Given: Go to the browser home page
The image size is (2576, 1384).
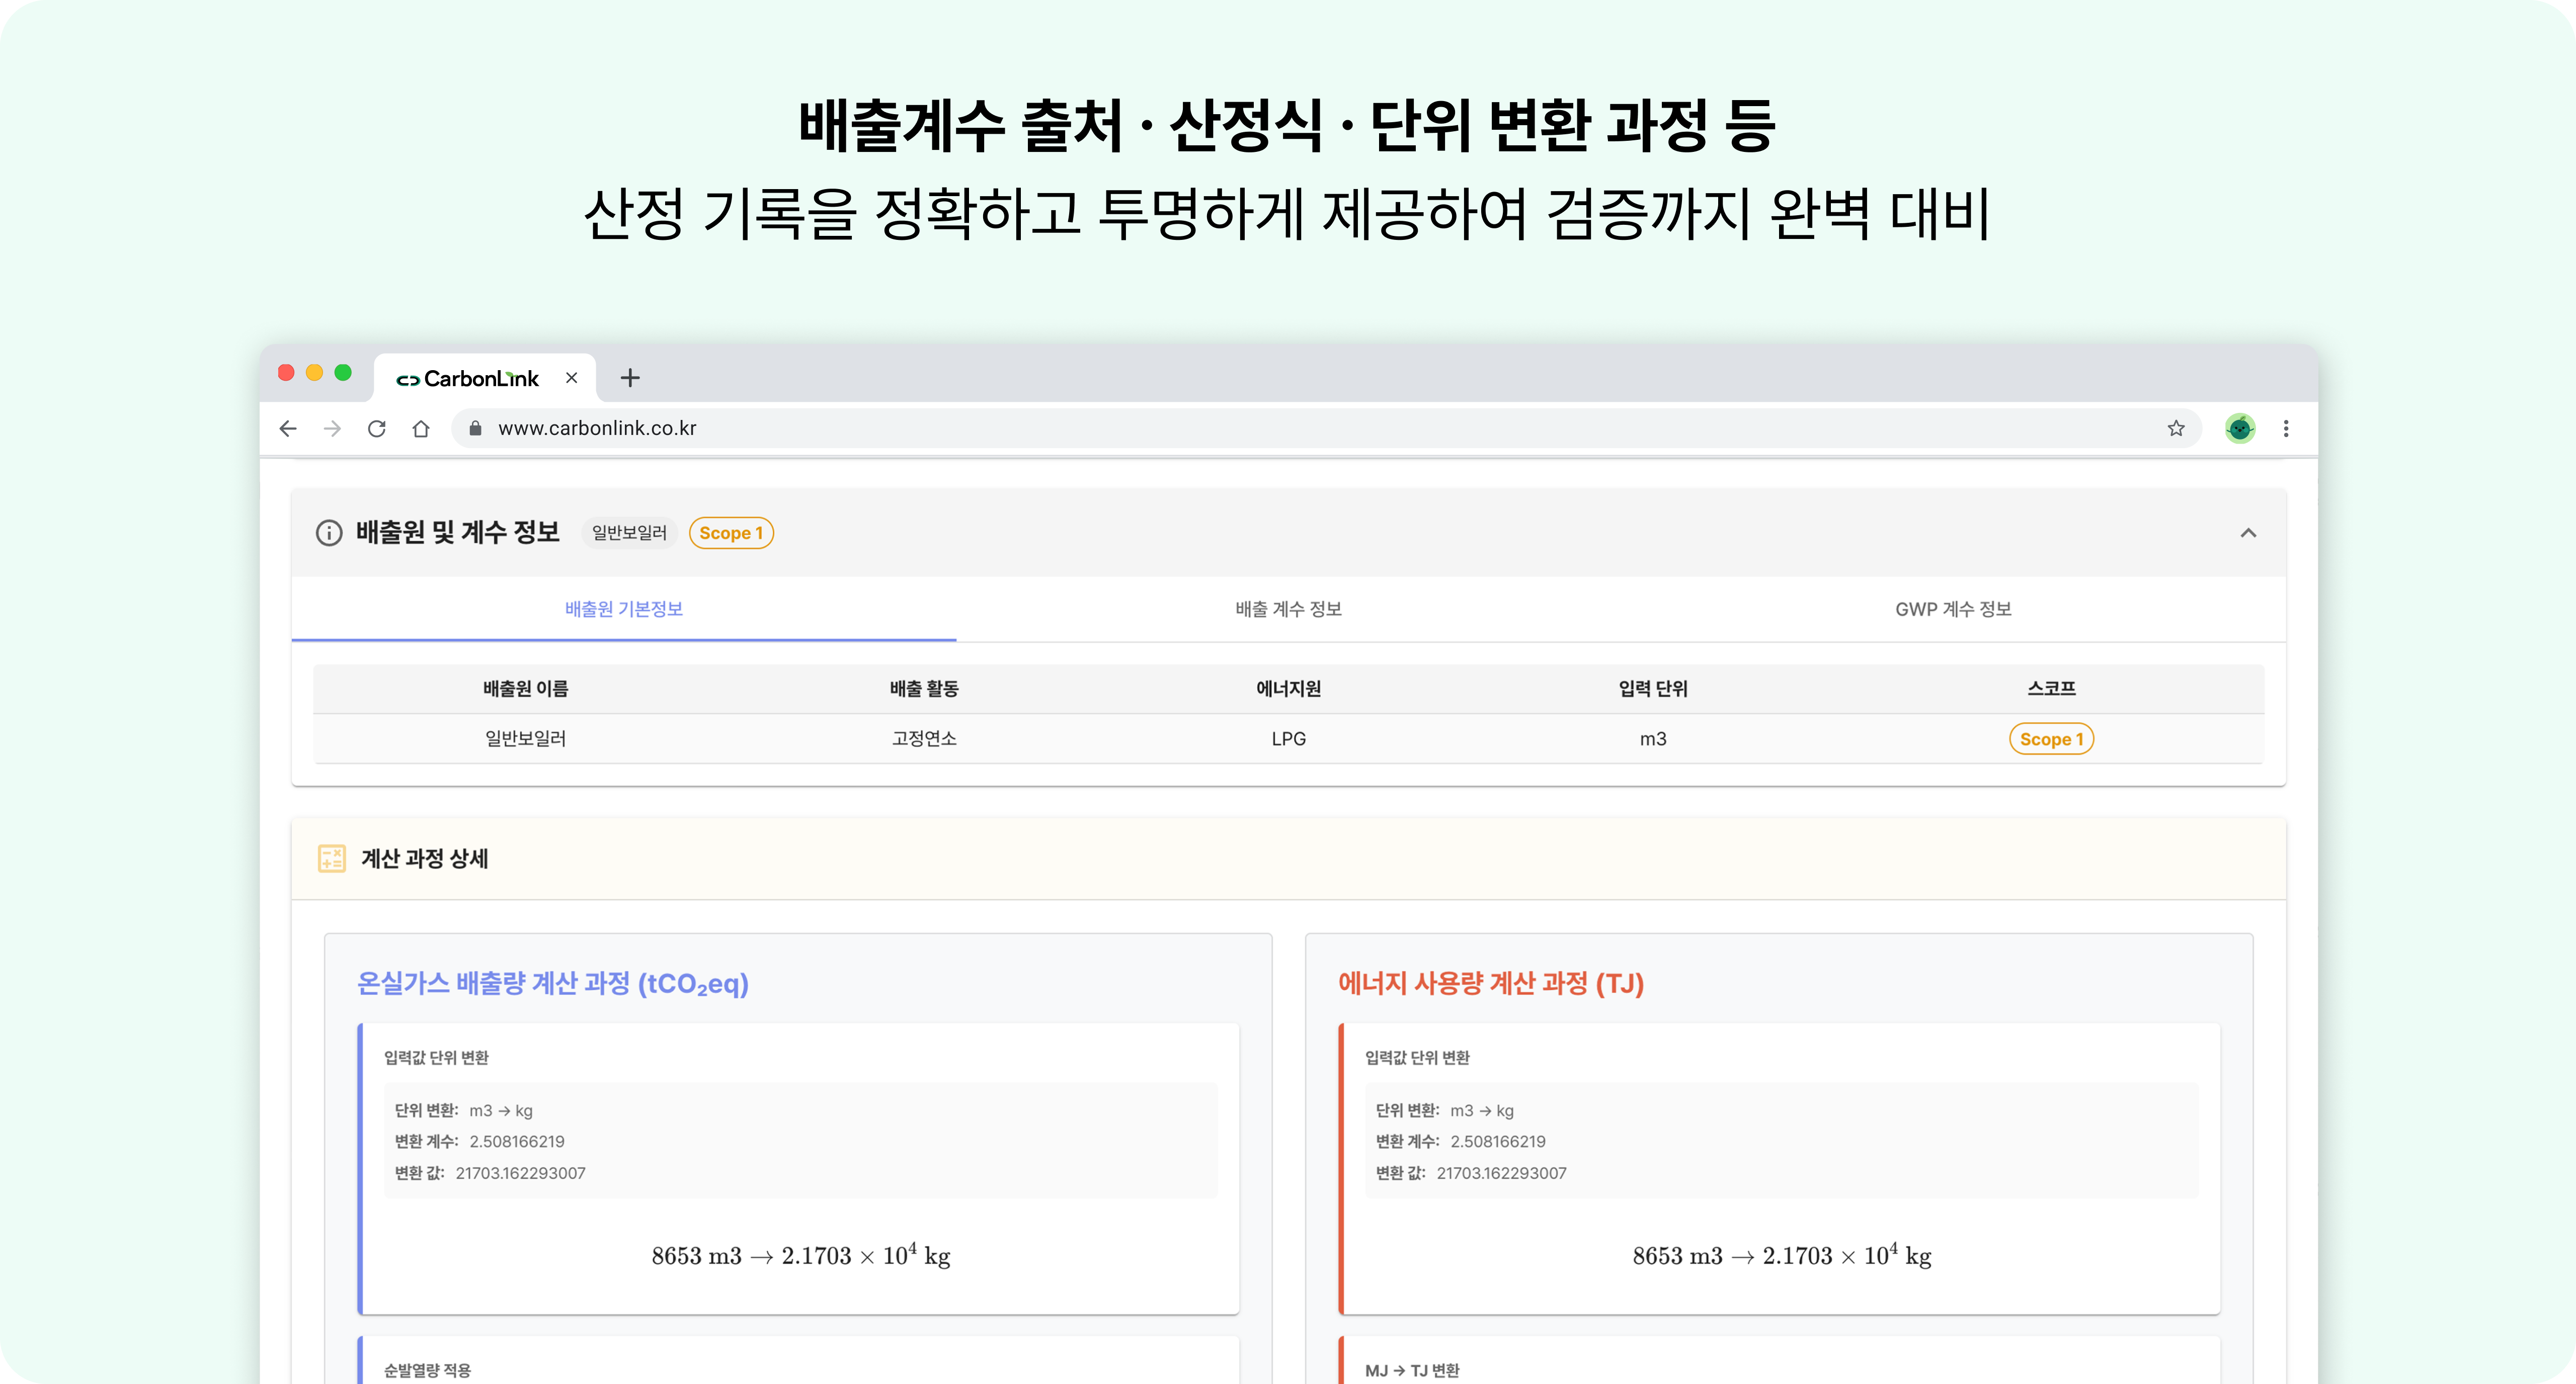Looking at the screenshot, I should coord(421,428).
